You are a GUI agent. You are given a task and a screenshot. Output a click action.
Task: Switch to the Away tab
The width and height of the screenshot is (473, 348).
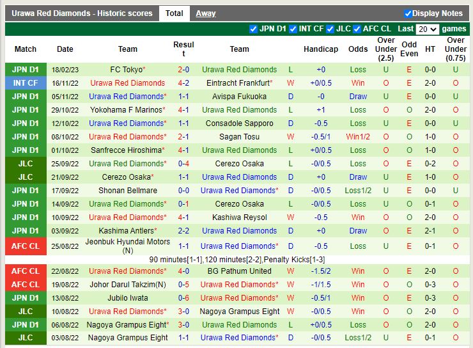[x=205, y=13]
